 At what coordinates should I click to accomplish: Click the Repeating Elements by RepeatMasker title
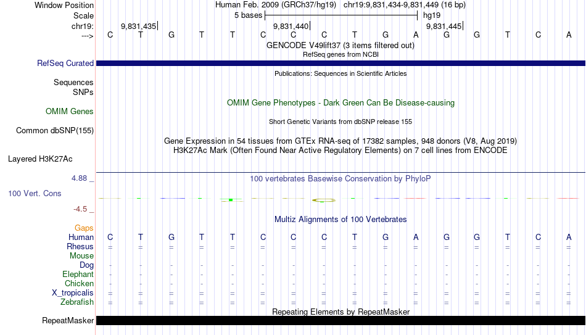341,312
